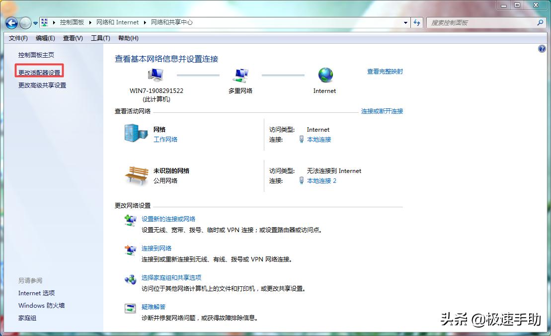This screenshot has height=336, width=551.
Task: Launch 疑难解答 using the diagnose icon
Action: tap(130, 308)
